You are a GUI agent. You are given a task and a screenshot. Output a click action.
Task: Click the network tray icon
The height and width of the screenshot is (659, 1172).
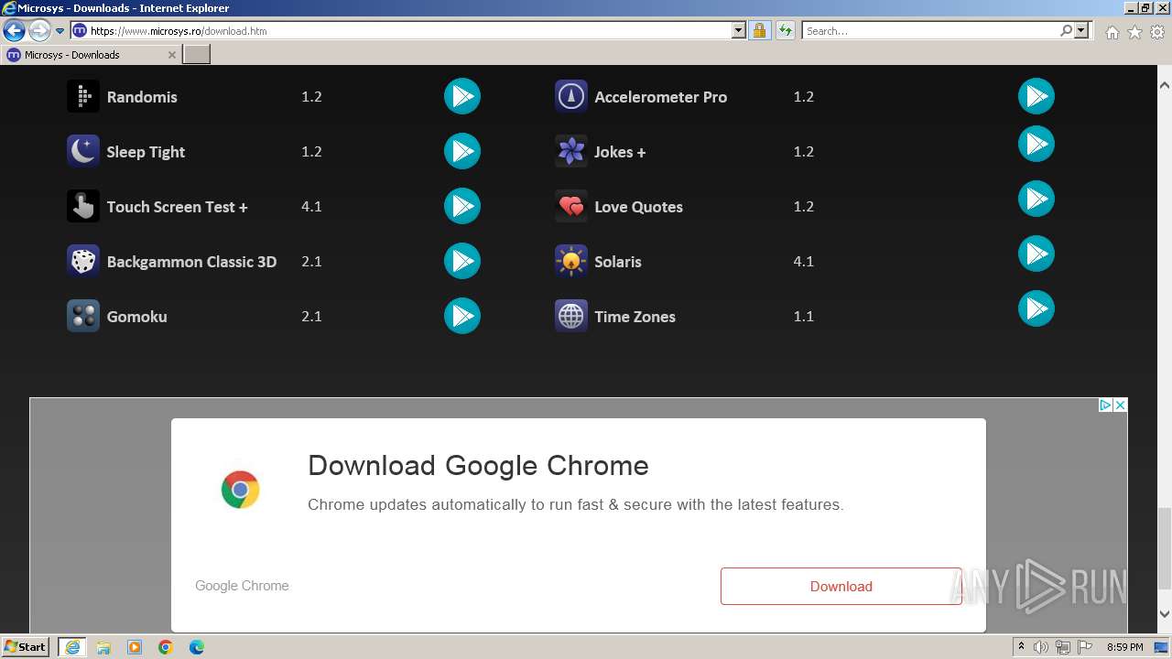pyautogui.click(x=1063, y=647)
